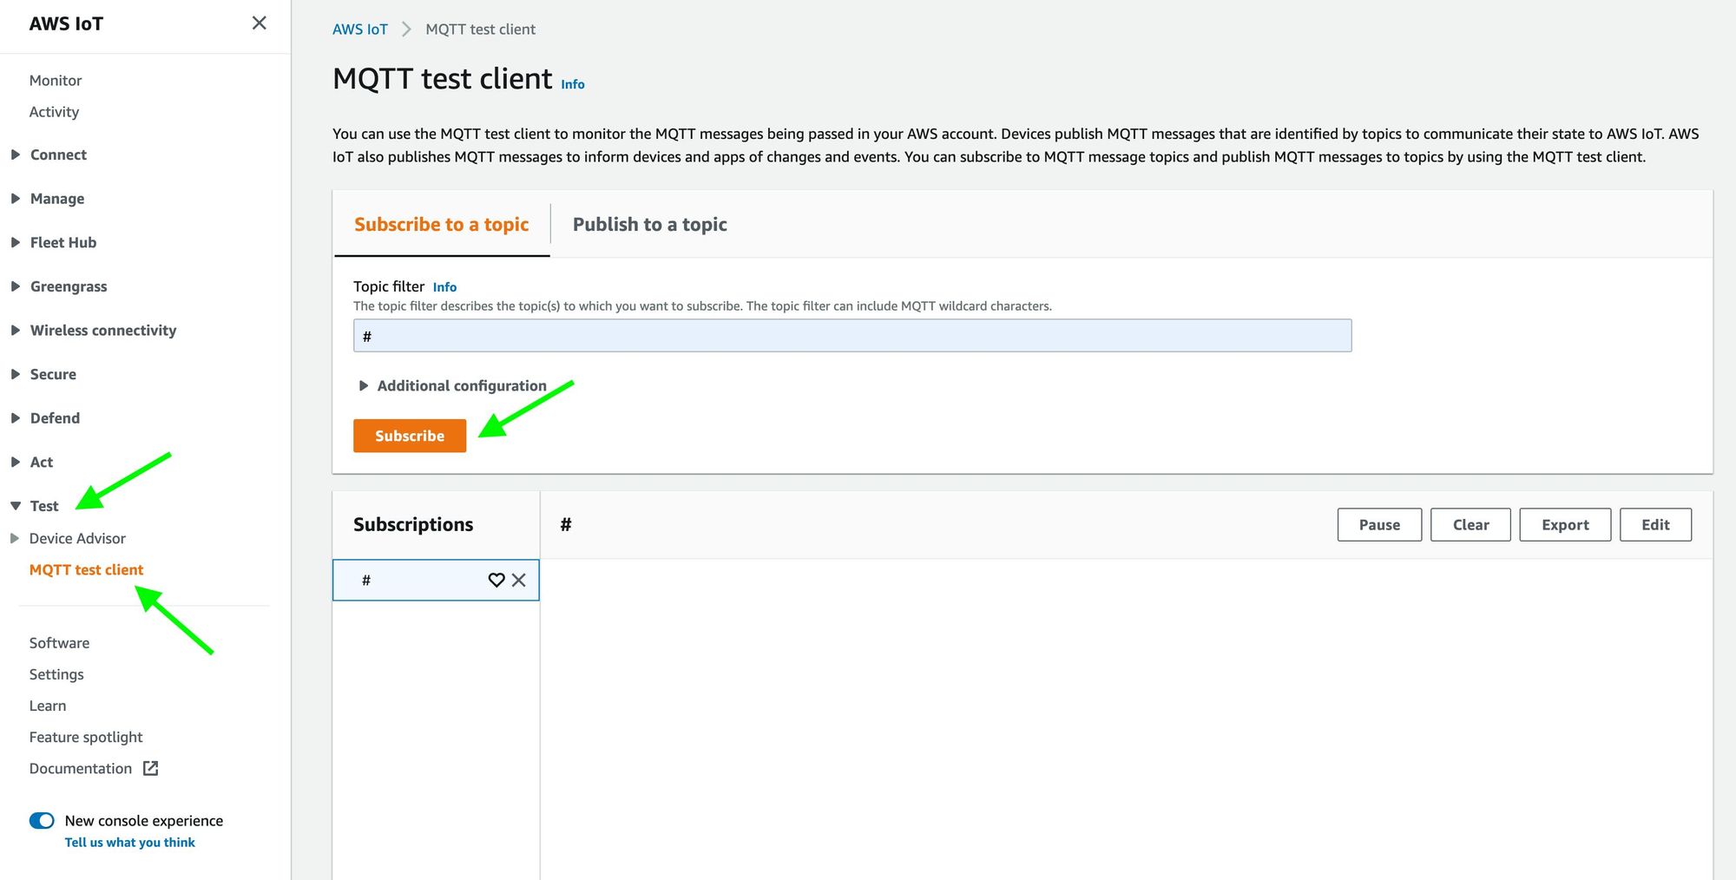Open Info link beside Topic filter
Screen dimensions: 1736x880
point(444,287)
